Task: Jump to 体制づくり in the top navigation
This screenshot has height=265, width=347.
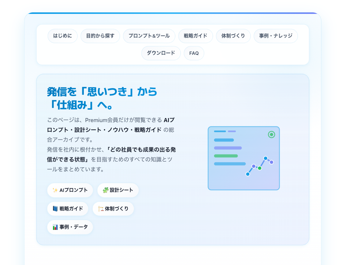Action: [233, 36]
